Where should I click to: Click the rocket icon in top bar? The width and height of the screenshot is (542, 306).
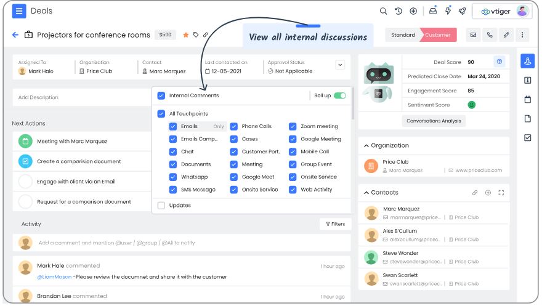pyautogui.click(x=462, y=11)
